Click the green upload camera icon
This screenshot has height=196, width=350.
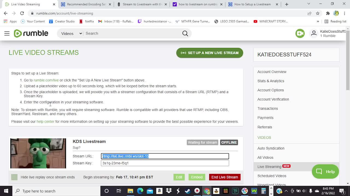click(300, 33)
